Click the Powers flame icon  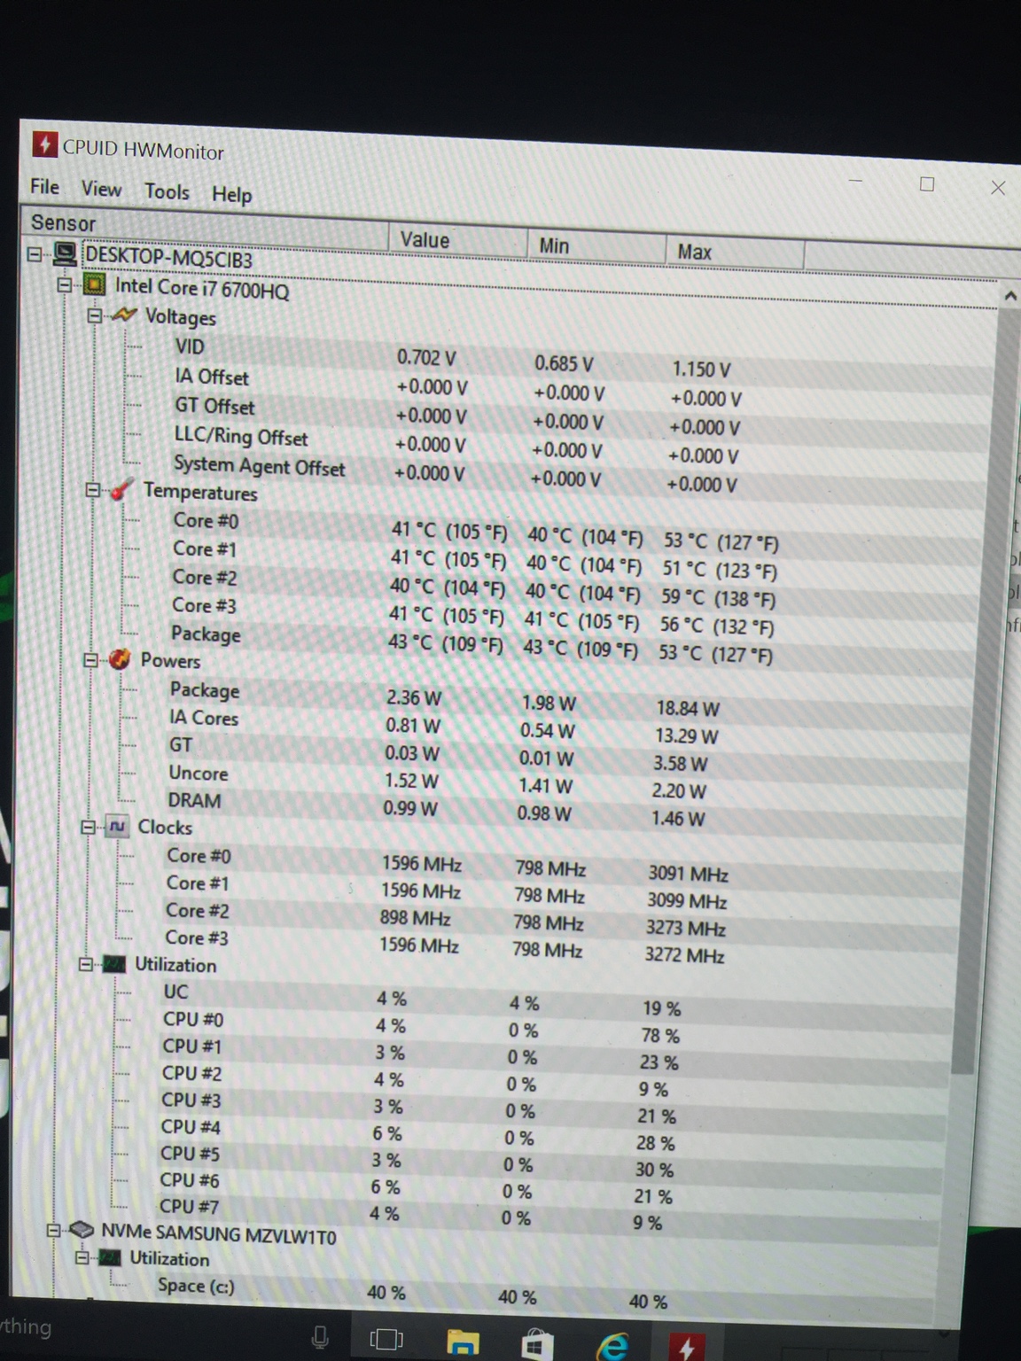pyautogui.click(x=119, y=659)
